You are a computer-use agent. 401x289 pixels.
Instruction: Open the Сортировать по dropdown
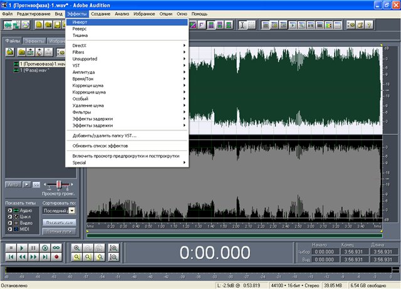point(71,211)
